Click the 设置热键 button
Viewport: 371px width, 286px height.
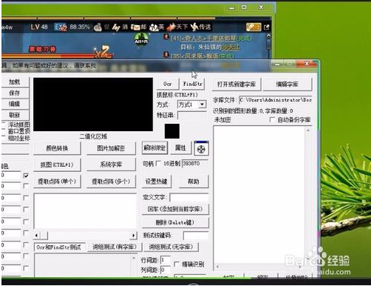(x=157, y=182)
